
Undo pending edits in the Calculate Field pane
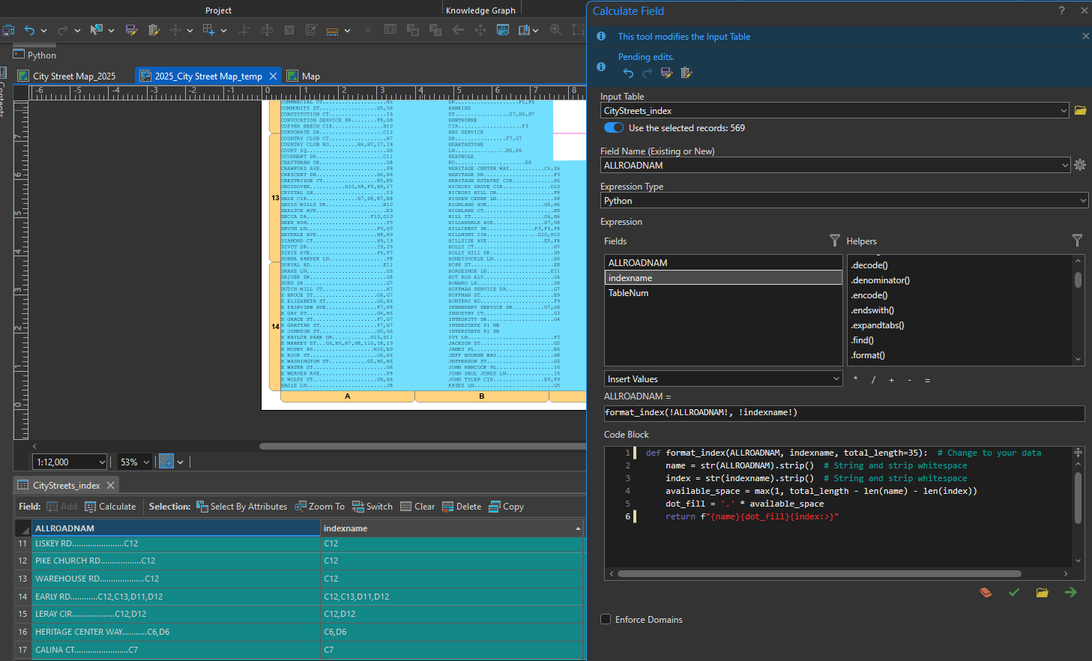[x=628, y=73]
